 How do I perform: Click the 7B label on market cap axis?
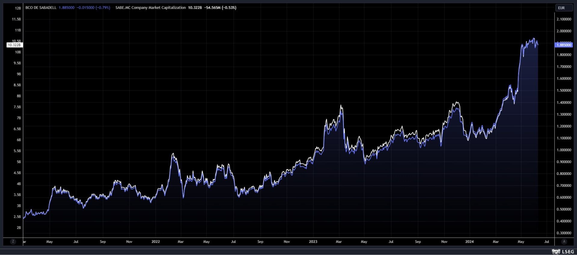19,118
